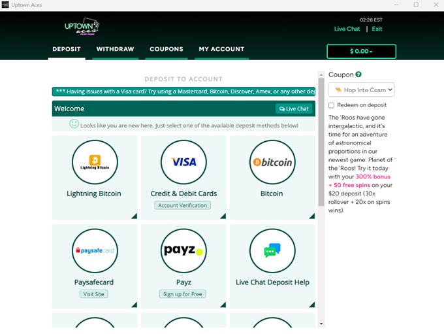
Task: Open the Live Chat Deposit Help icon
Action: coord(272,250)
